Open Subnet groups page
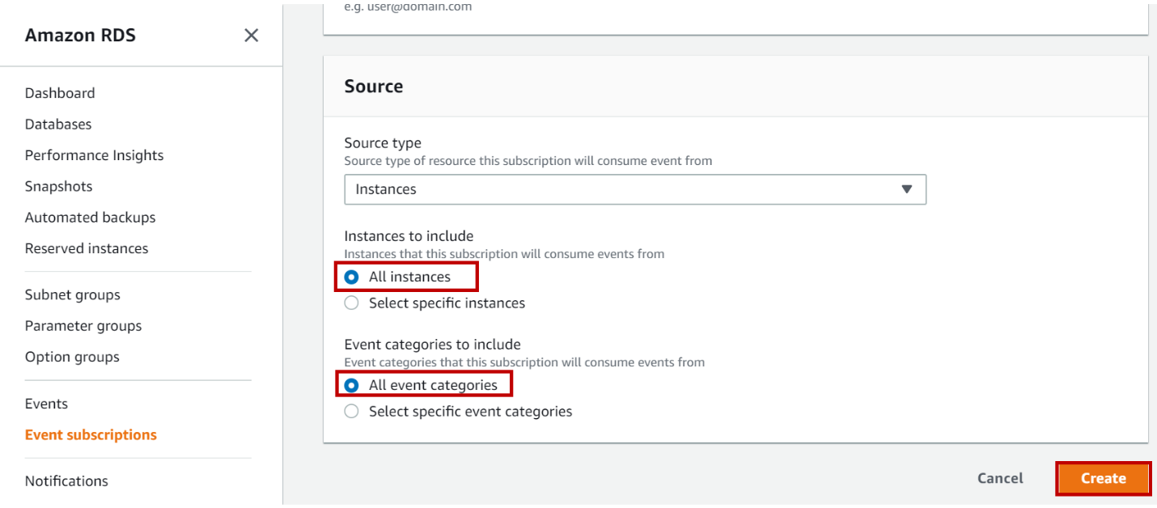 tap(72, 295)
